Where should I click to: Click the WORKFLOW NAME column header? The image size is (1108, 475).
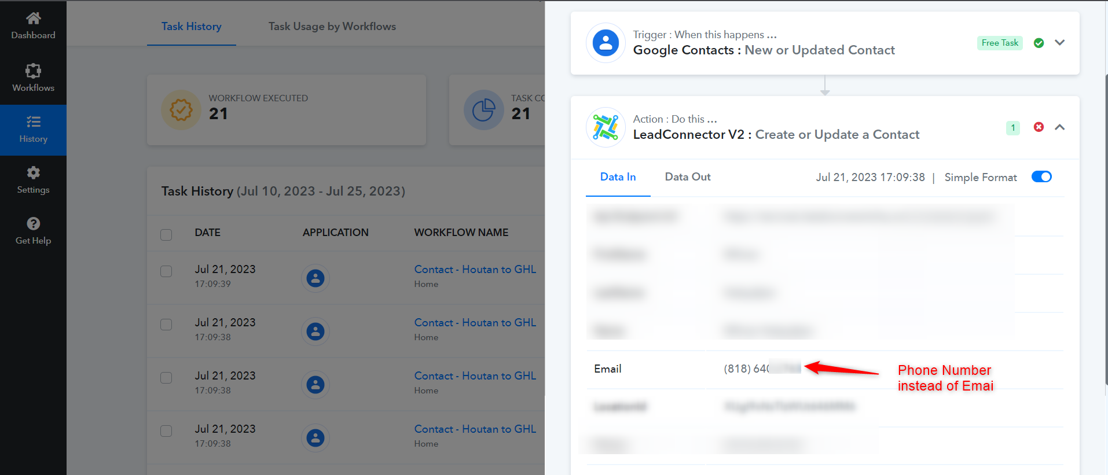click(461, 233)
